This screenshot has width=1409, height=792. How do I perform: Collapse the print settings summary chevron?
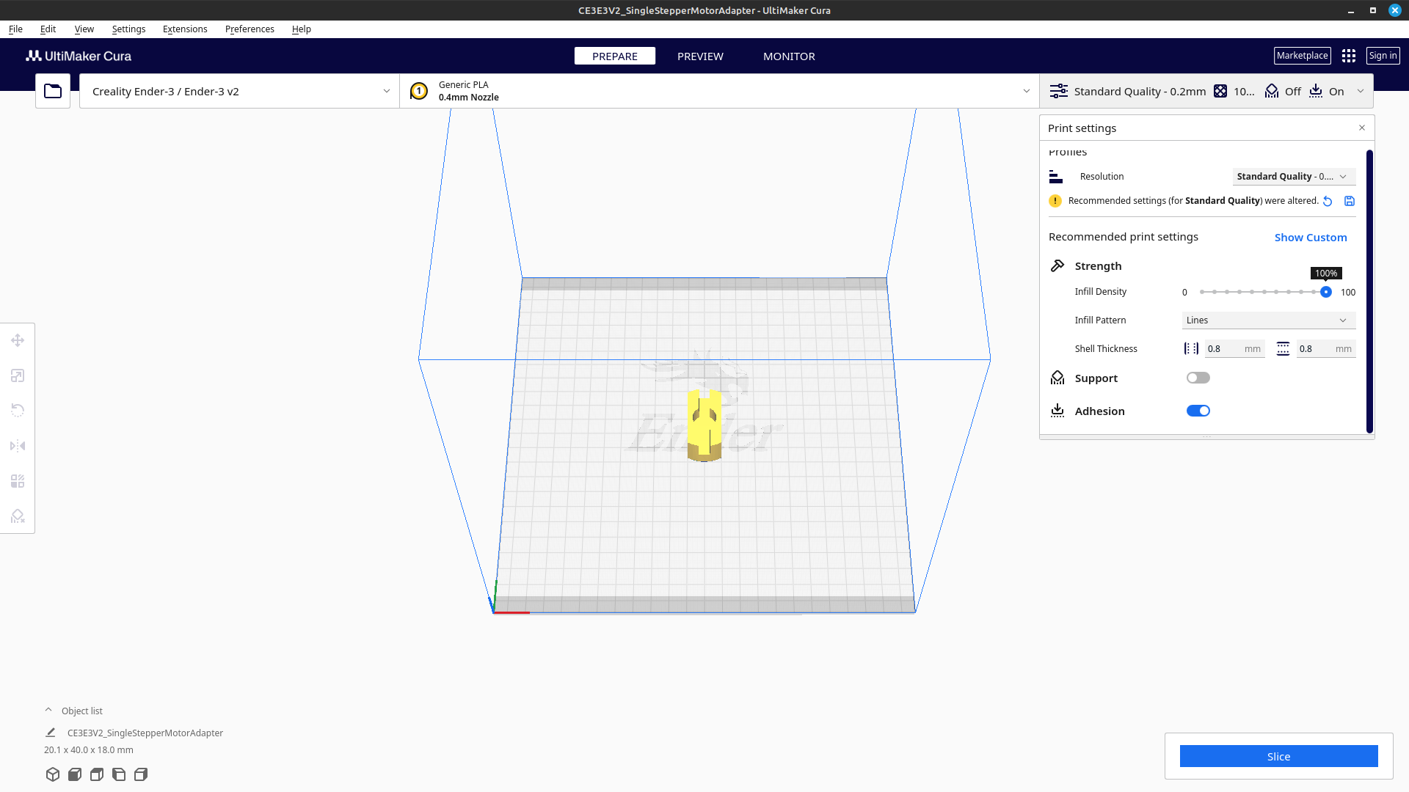click(1361, 91)
